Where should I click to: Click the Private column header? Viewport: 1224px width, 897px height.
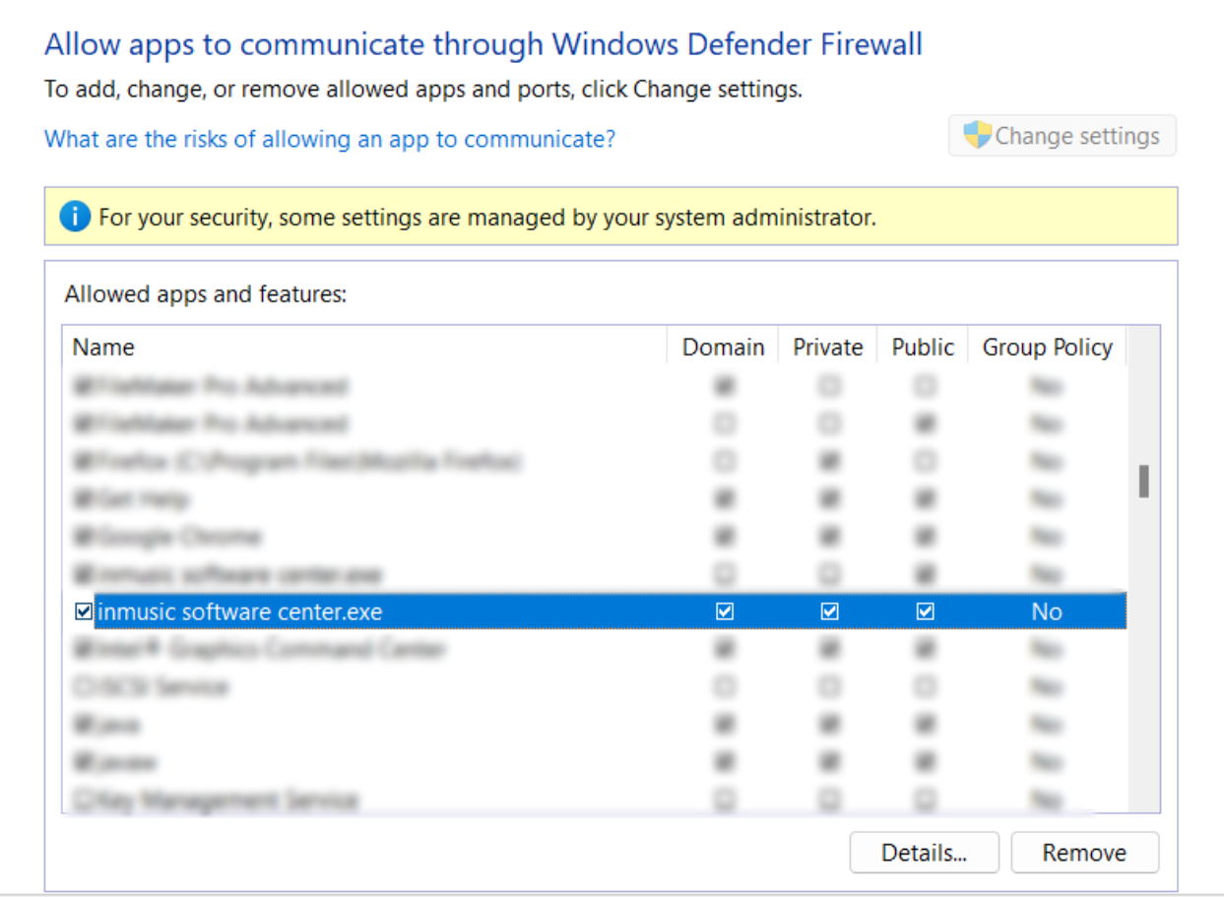[828, 347]
